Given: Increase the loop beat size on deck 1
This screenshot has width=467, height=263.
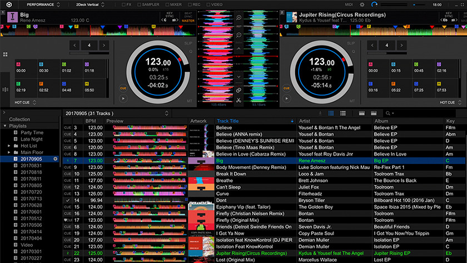Looking at the screenshot, I should [105, 45].
